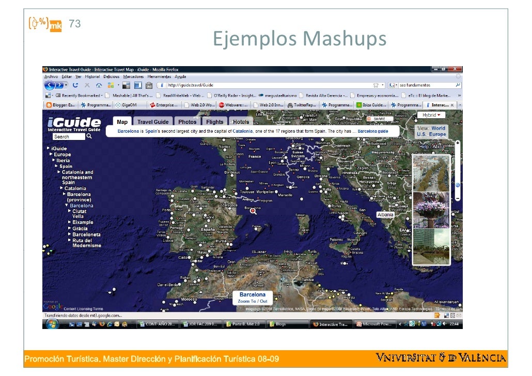Switch map view to World

point(438,128)
